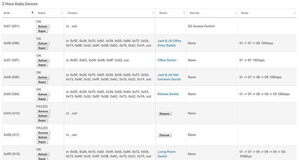This screenshot has width=299, height=160.
Task: Refresh node 0x09 (009)
Action: [43, 94]
